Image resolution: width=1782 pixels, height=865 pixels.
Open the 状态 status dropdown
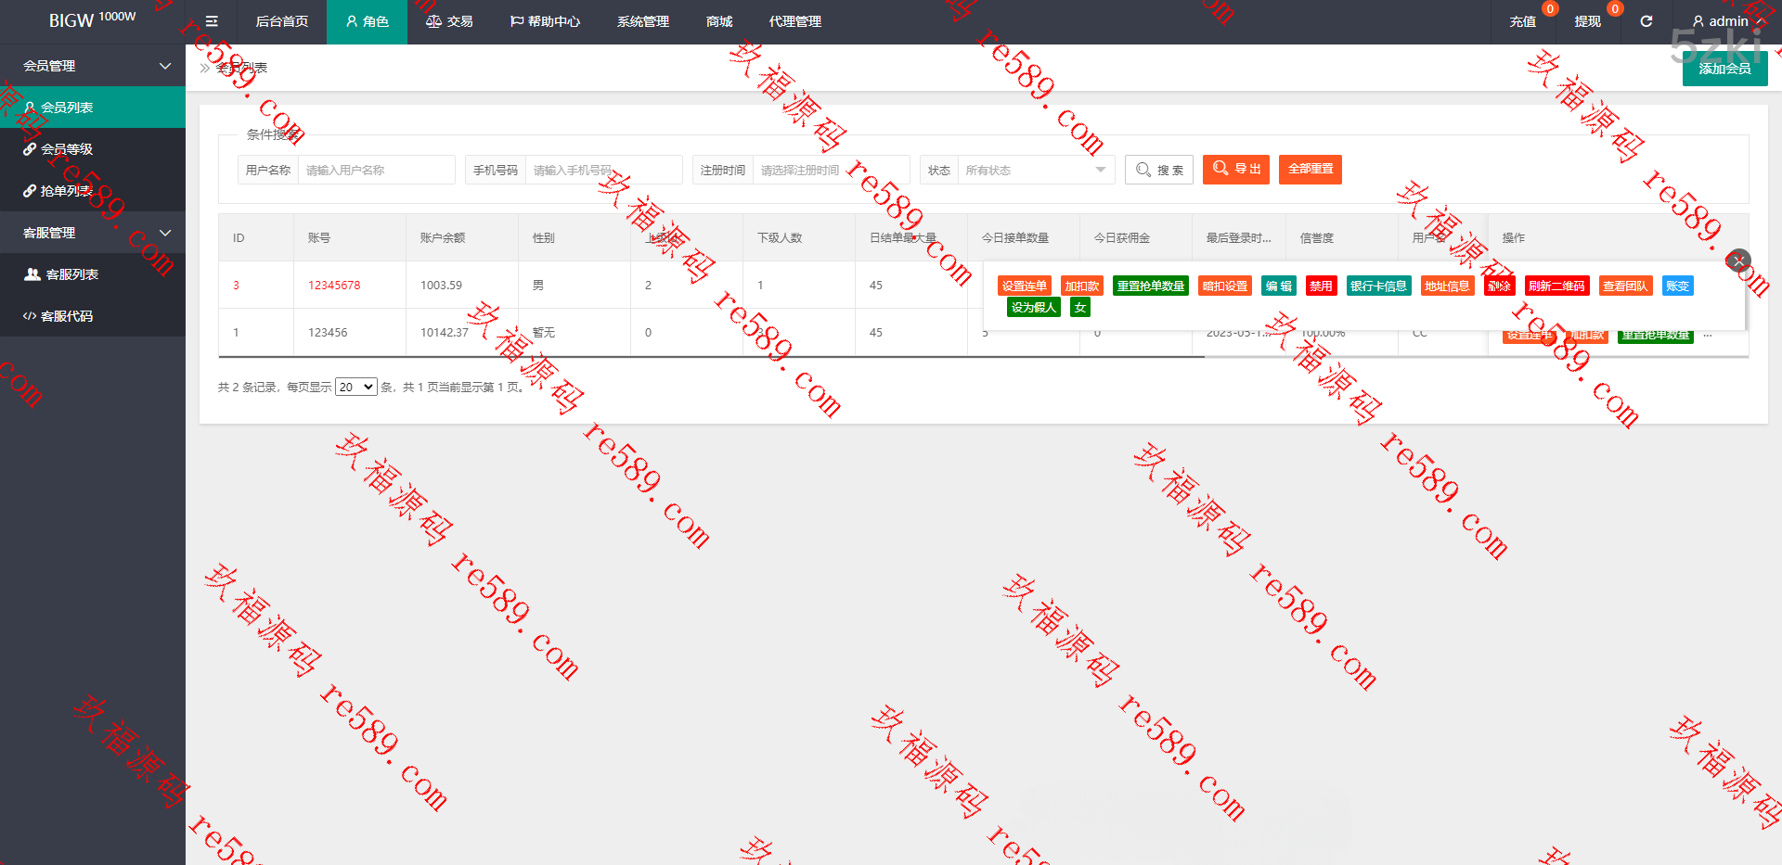[1034, 170]
